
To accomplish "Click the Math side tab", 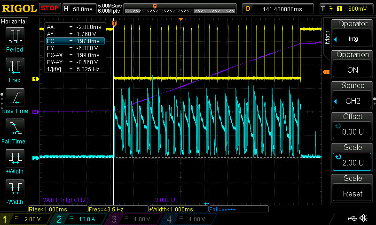I will point(328,37).
